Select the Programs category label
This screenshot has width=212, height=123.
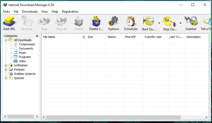[x=25, y=57]
